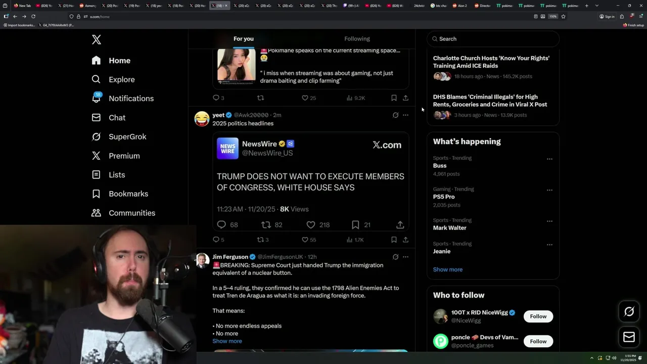Show more trends in What's happening

point(448,269)
